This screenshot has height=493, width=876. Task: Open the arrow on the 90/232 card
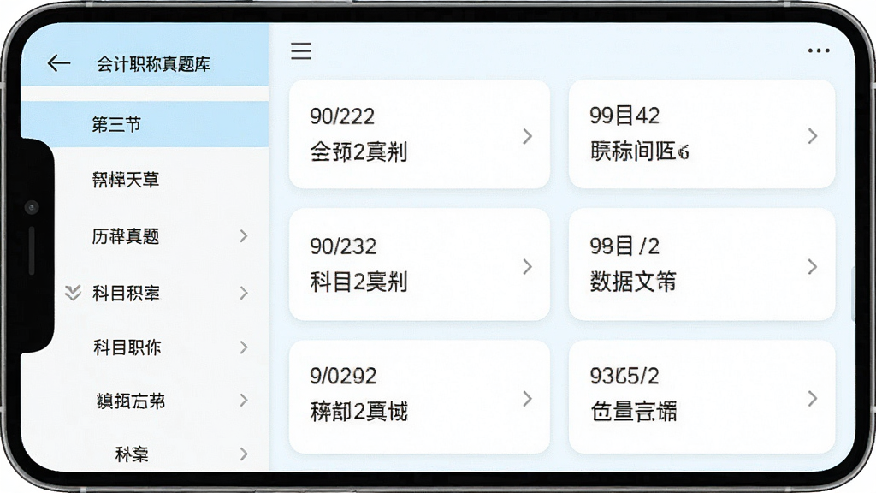pyautogui.click(x=527, y=267)
